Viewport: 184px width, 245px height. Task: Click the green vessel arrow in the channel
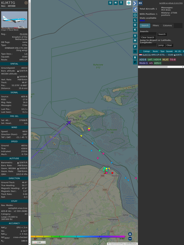[100, 151]
